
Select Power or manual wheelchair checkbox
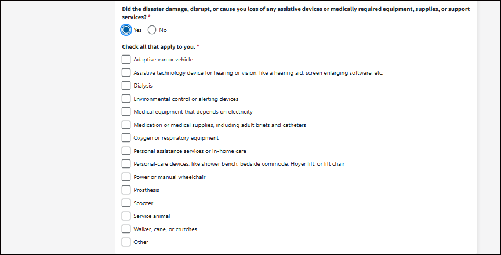pyautogui.click(x=126, y=177)
